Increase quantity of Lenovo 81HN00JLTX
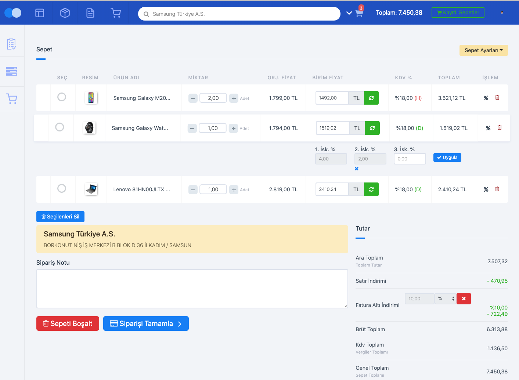Screen dimensions: 519x380 tap(234, 190)
